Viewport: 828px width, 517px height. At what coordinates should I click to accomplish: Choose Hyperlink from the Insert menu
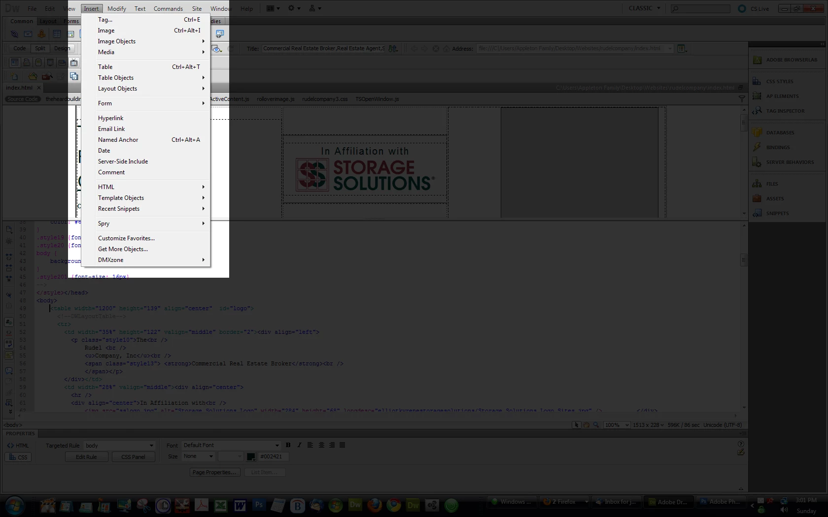[152, 118]
